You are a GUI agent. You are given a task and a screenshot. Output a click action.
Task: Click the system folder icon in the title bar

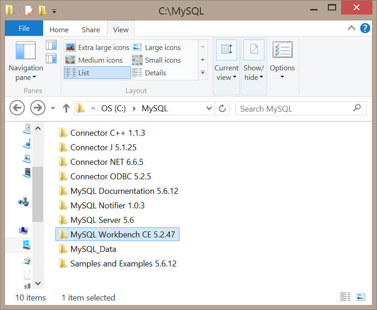click(10, 10)
